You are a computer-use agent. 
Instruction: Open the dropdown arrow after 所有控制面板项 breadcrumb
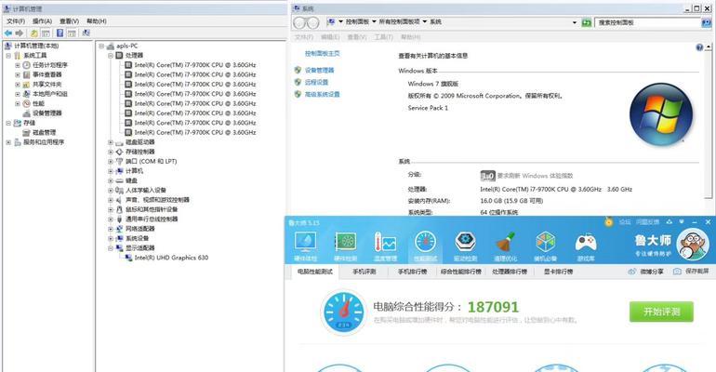click(x=425, y=22)
